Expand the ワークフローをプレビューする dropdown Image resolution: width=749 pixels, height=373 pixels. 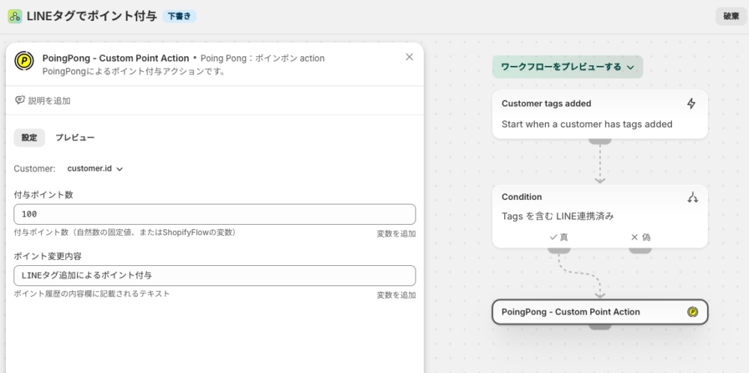point(567,67)
